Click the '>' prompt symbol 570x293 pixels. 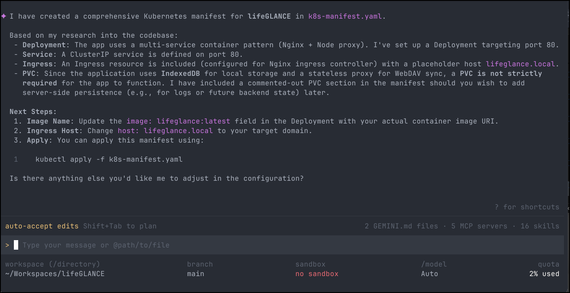[x=7, y=245]
